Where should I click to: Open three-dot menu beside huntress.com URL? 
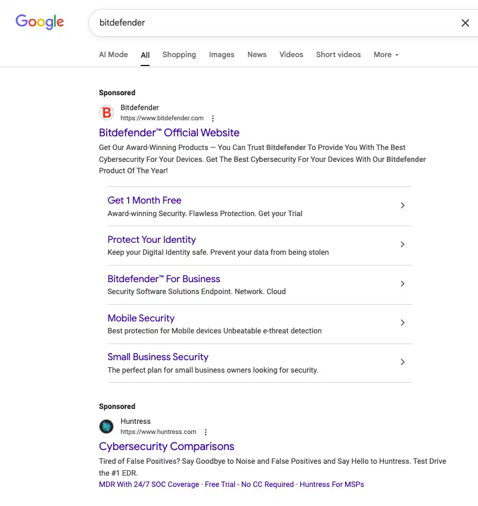(x=206, y=432)
